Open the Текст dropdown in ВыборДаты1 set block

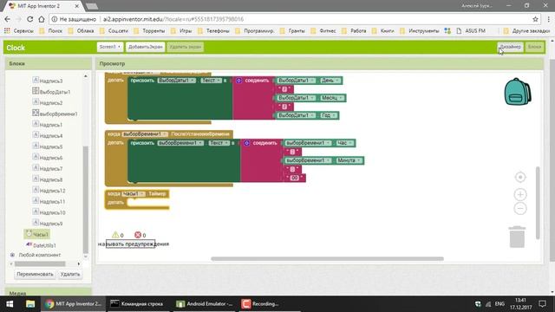[x=212, y=81]
